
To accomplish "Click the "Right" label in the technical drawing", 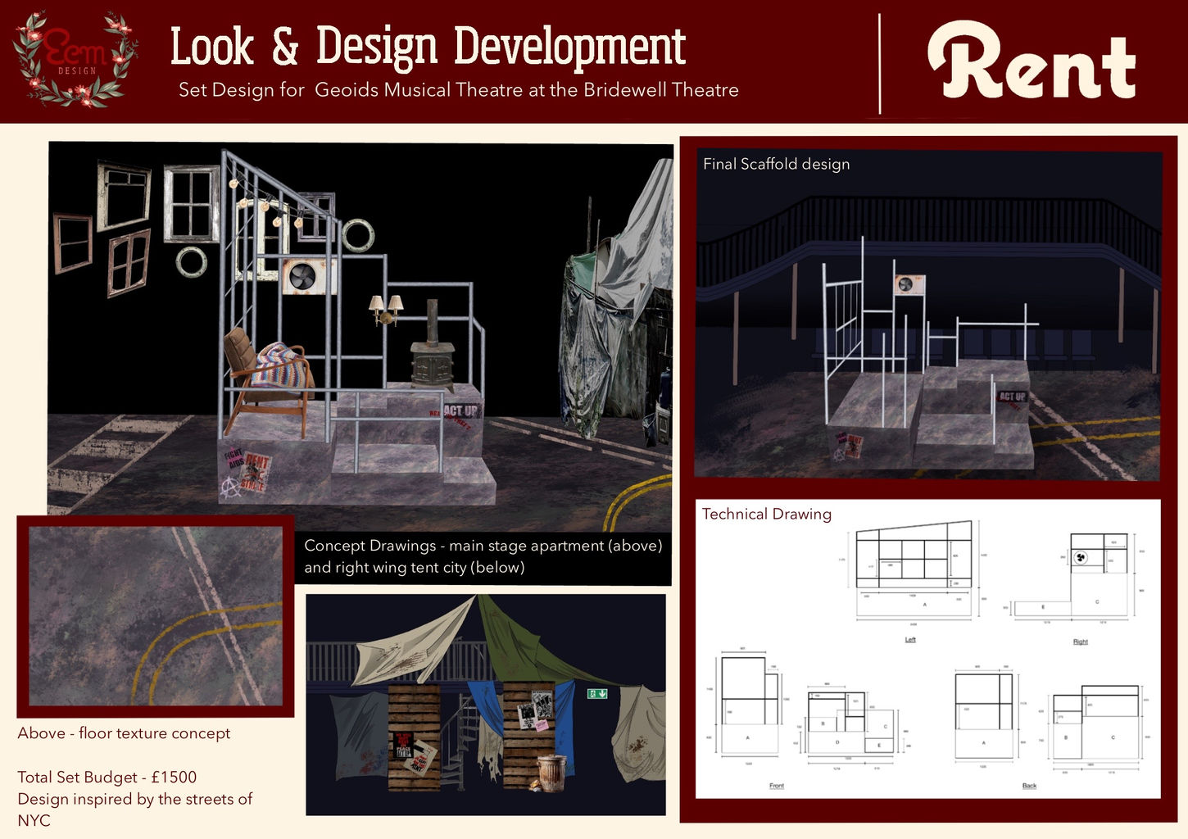I will [x=1081, y=642].
